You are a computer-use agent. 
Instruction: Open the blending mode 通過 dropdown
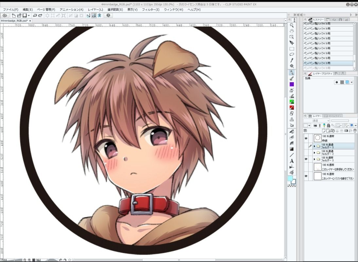[x=316, y=121]
